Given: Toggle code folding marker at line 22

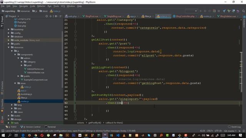Looking at the screenshot, I should coord(75,24).
